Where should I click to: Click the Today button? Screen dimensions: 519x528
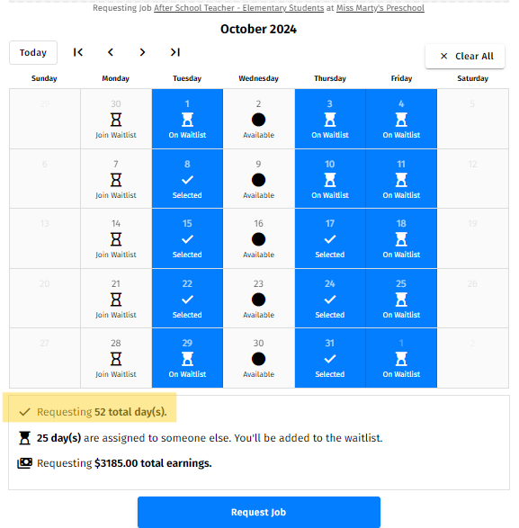(33, 52)
